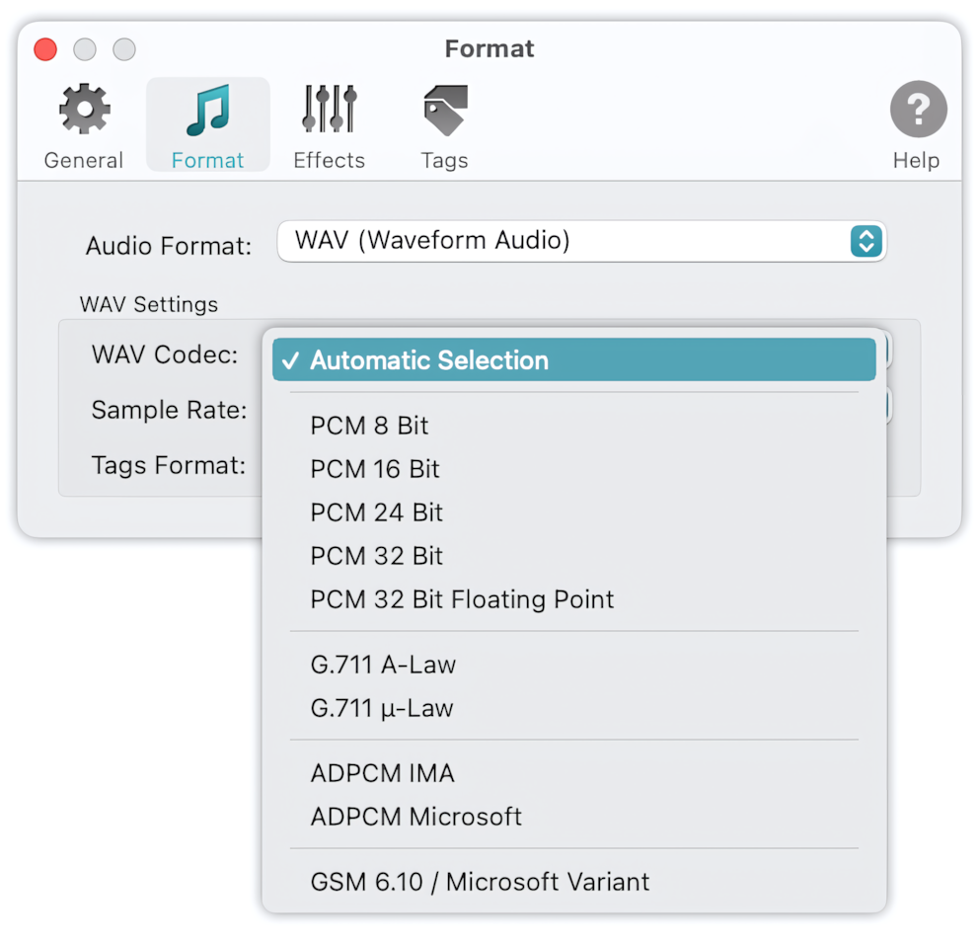979x944 pixels.
Task: Open the Effects sliders icon
Action: tap(329, 109)
